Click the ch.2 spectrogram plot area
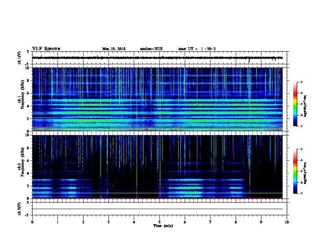323x249 pixels. point(157,167)
